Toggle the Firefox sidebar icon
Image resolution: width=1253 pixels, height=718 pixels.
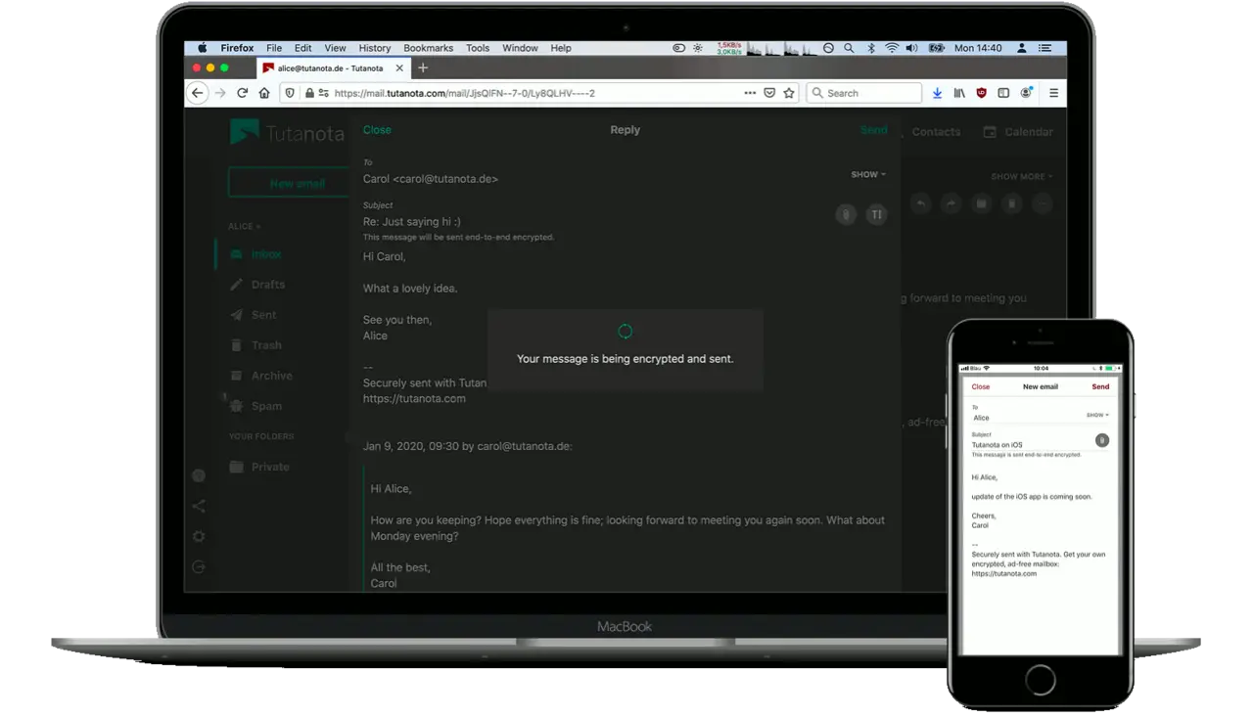(1003, 93)
